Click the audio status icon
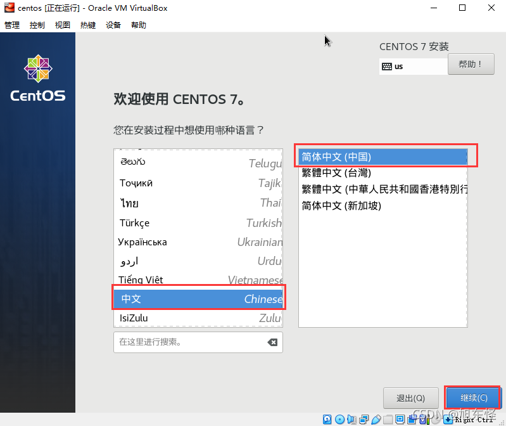 pyautogui.click(x=351, y=419)
